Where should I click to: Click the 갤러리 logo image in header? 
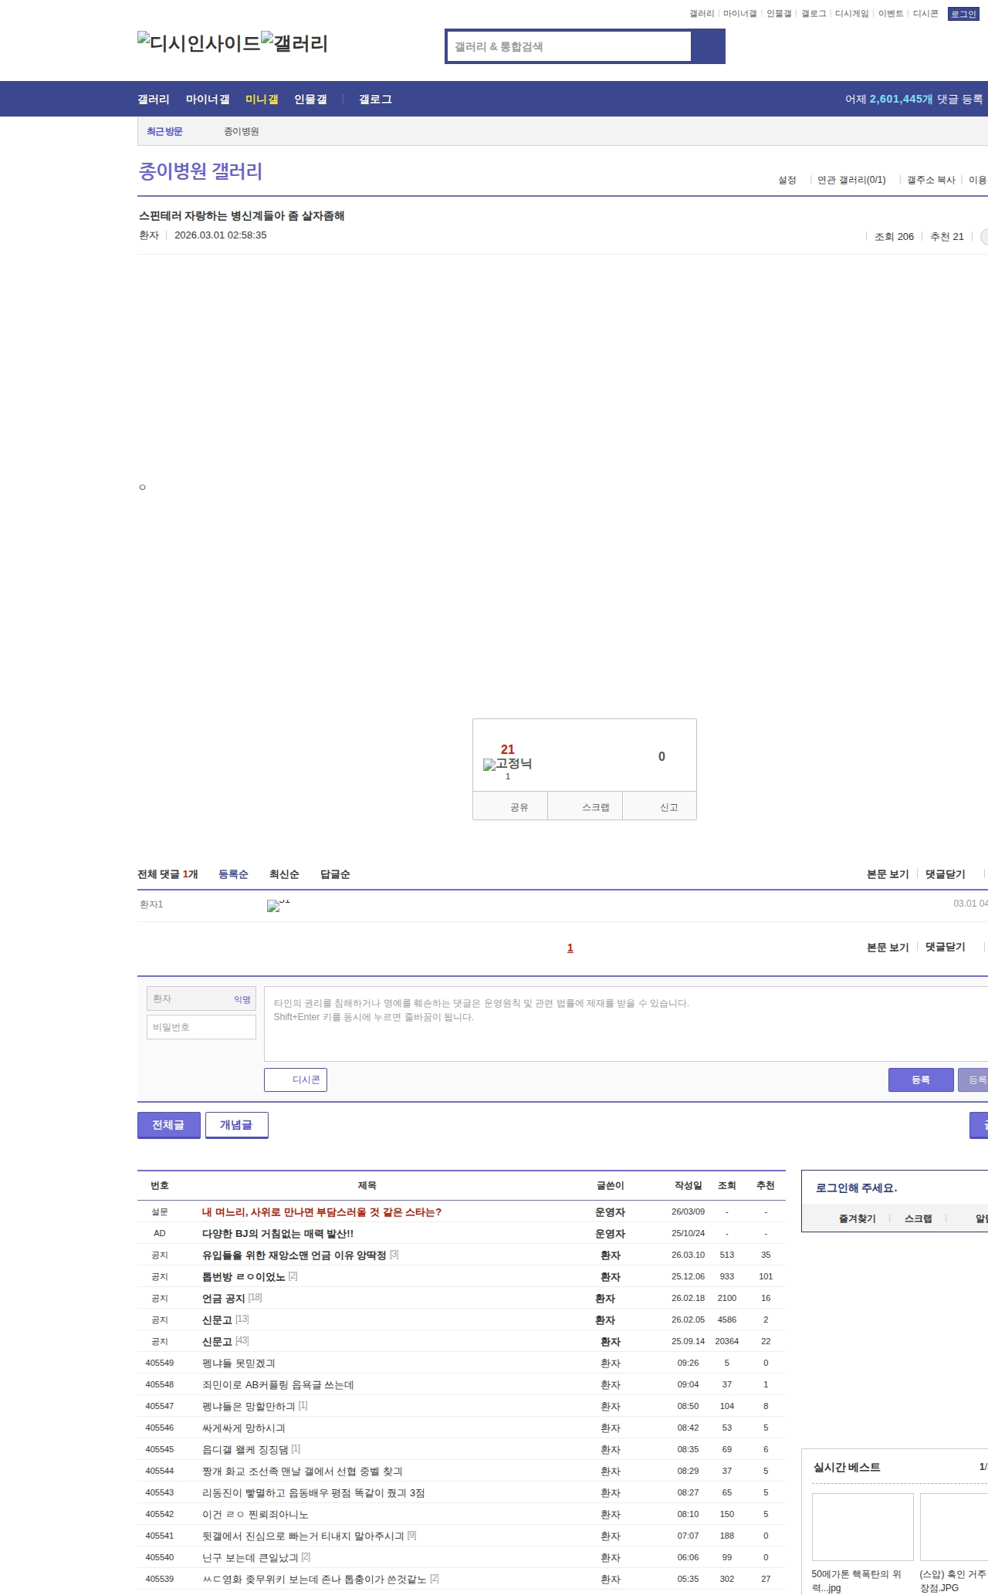pos(294,43)
